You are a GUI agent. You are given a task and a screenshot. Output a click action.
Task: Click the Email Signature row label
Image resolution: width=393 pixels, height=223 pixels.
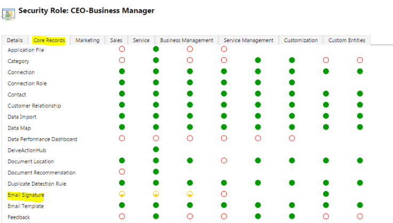26,195
